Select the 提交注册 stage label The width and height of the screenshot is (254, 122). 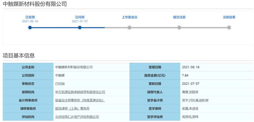pos(179,17)
